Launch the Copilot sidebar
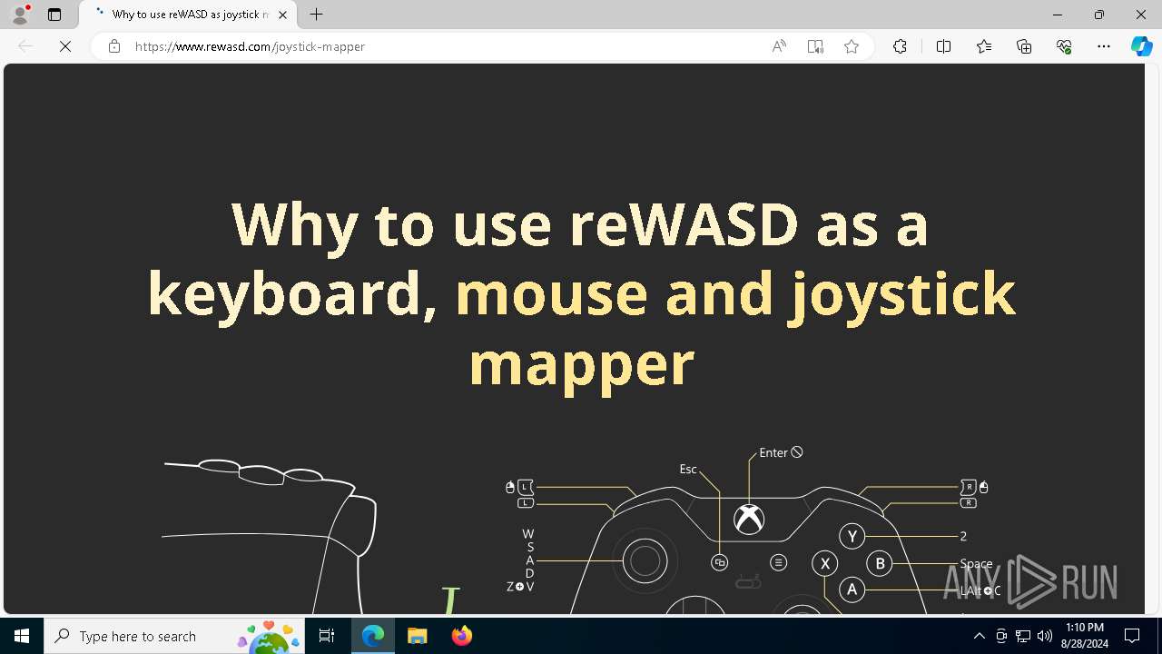1162x654 pixels. click(x=1142, y=46)
